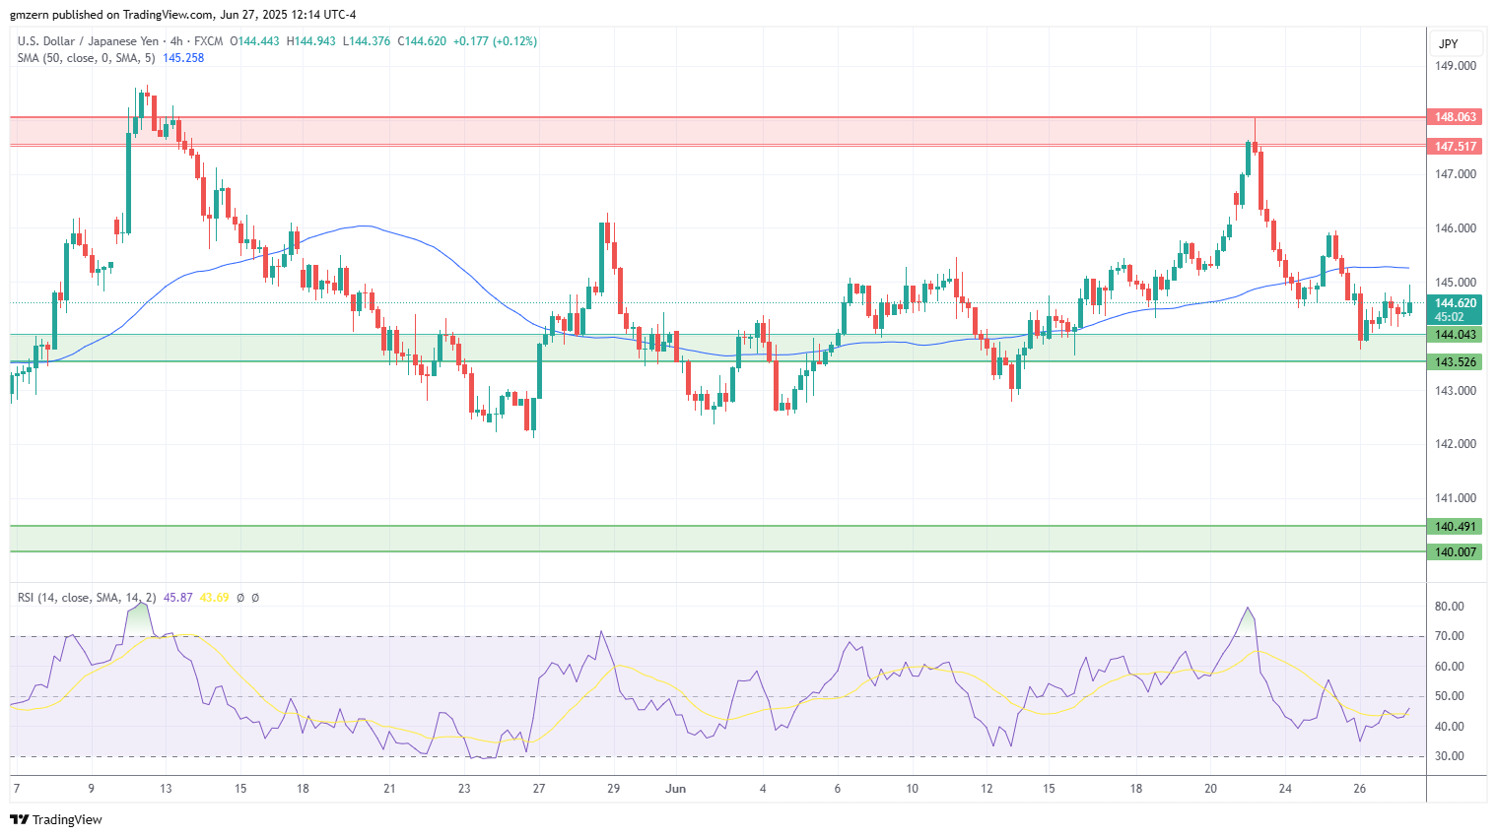The height and width of the screenshot is (837, 1497).
Task: Click the purple RSI value 45.87
Action: click(177, 598)
